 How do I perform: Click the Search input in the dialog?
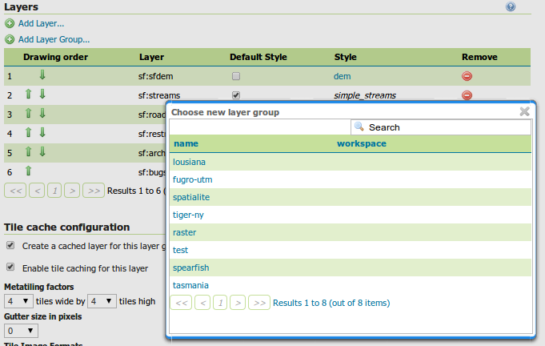click(x=441, y=127)
